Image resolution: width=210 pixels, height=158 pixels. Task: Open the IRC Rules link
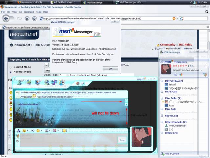coord(185,45)
